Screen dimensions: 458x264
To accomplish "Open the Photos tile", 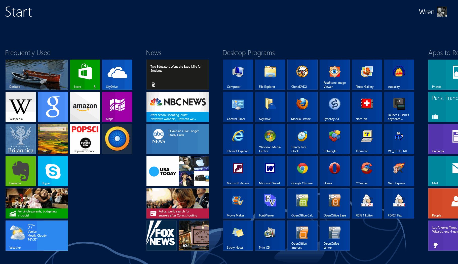I will point(443,75).
